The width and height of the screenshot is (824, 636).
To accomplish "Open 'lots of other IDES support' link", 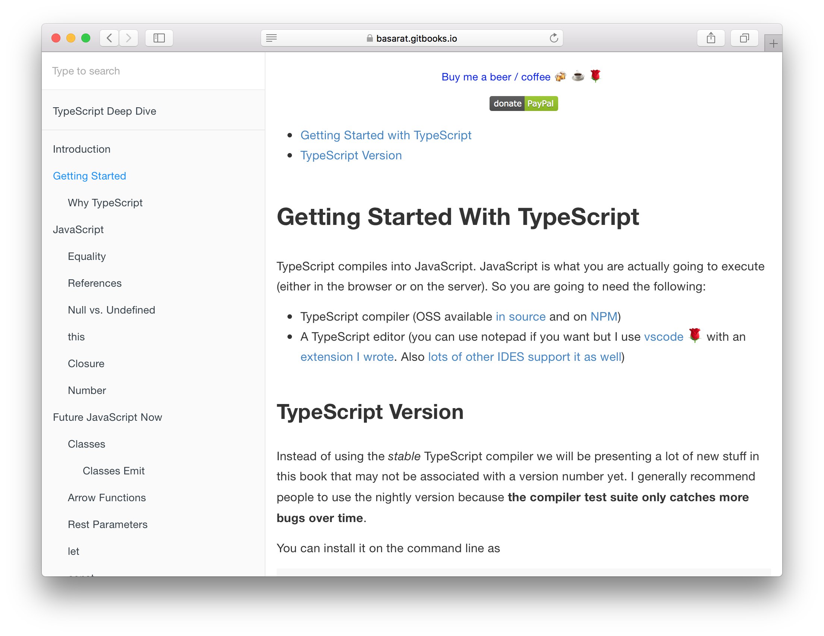I will 525,357.
